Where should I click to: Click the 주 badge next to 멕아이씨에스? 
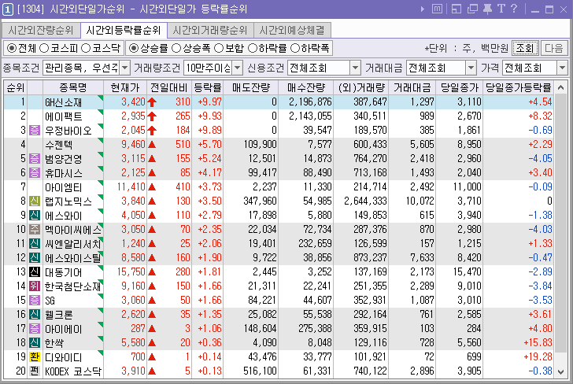[x=35, y=230]
